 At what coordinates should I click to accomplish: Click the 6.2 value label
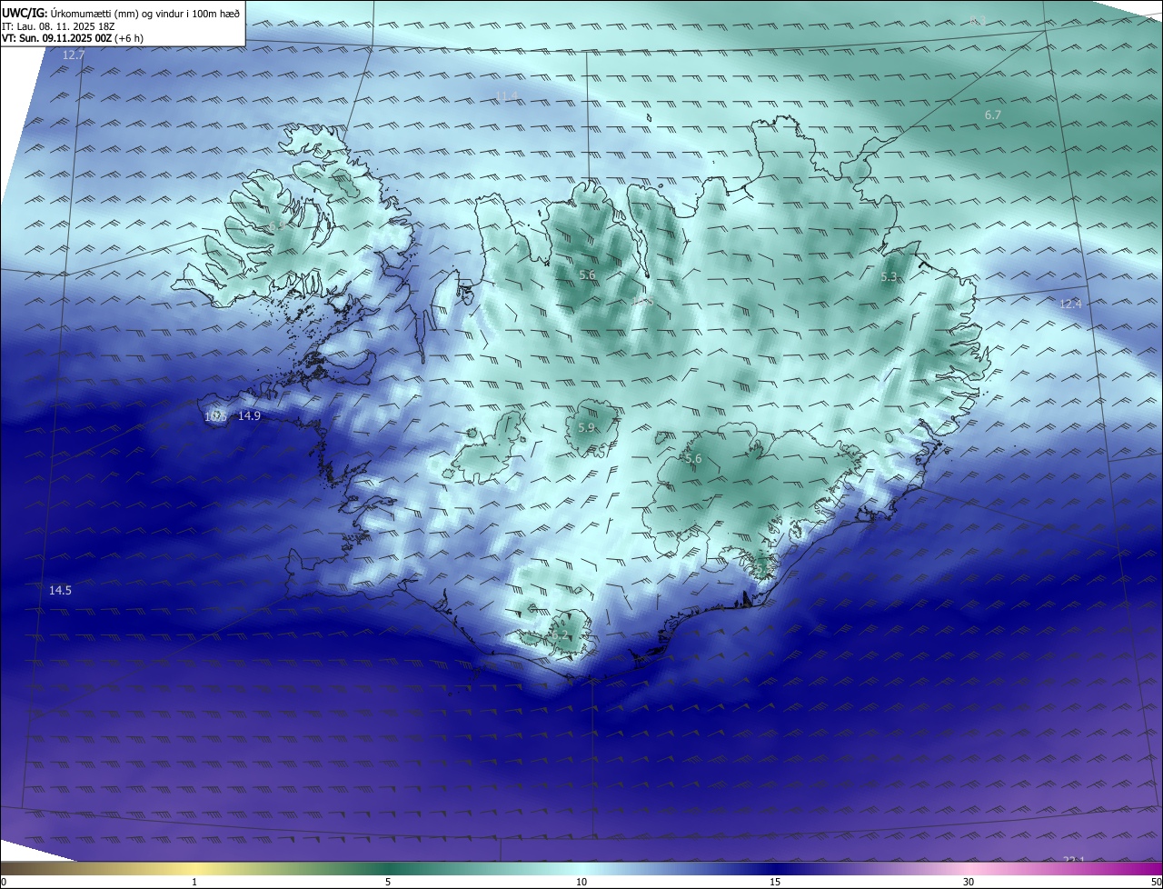(x=560, y=635)
